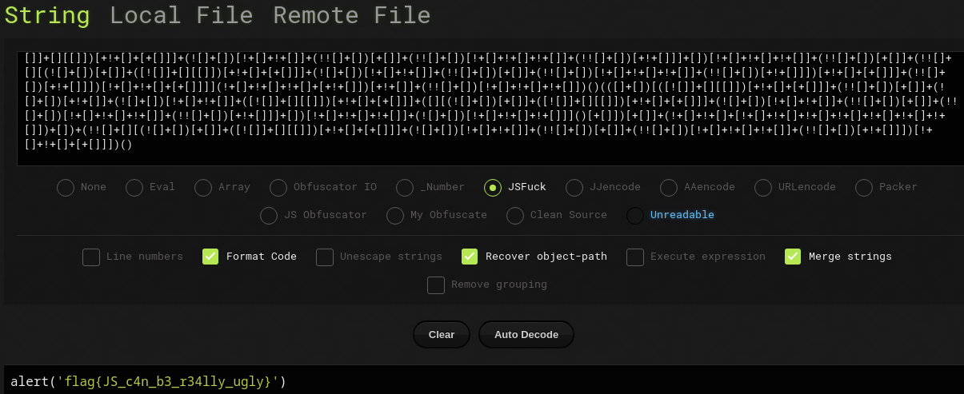Switch to the Remote File tab
This screenshot has height=394, width=964.
[x=351, y=15]
